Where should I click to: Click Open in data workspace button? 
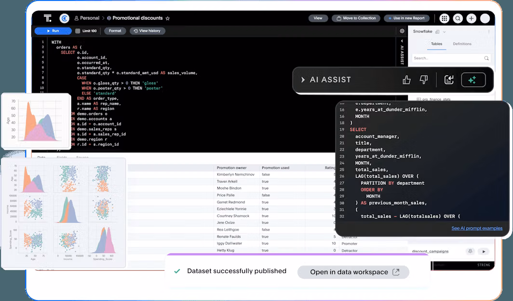pyautogui.click(x=353, y=272)
